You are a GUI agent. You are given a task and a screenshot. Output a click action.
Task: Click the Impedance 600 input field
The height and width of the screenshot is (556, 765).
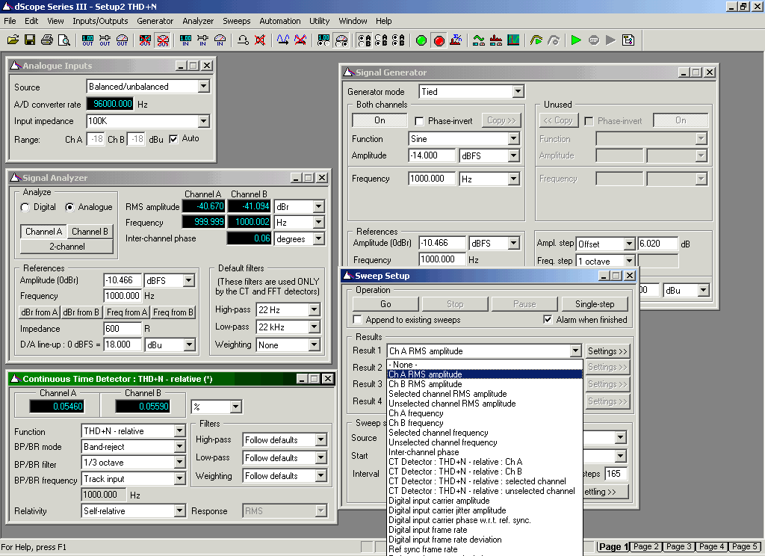123,329
